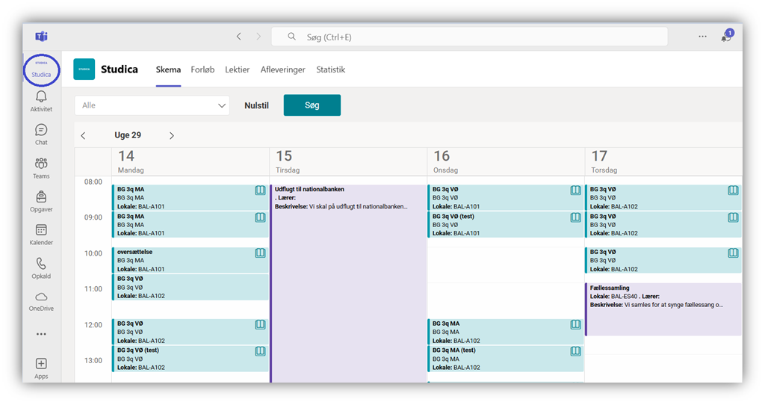Screen dimensions: 765x405
Task: Switch to the Statistik tab
Action: [x=331, y=69]
